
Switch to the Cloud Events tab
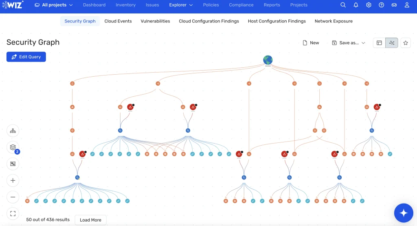pos(118,21)
